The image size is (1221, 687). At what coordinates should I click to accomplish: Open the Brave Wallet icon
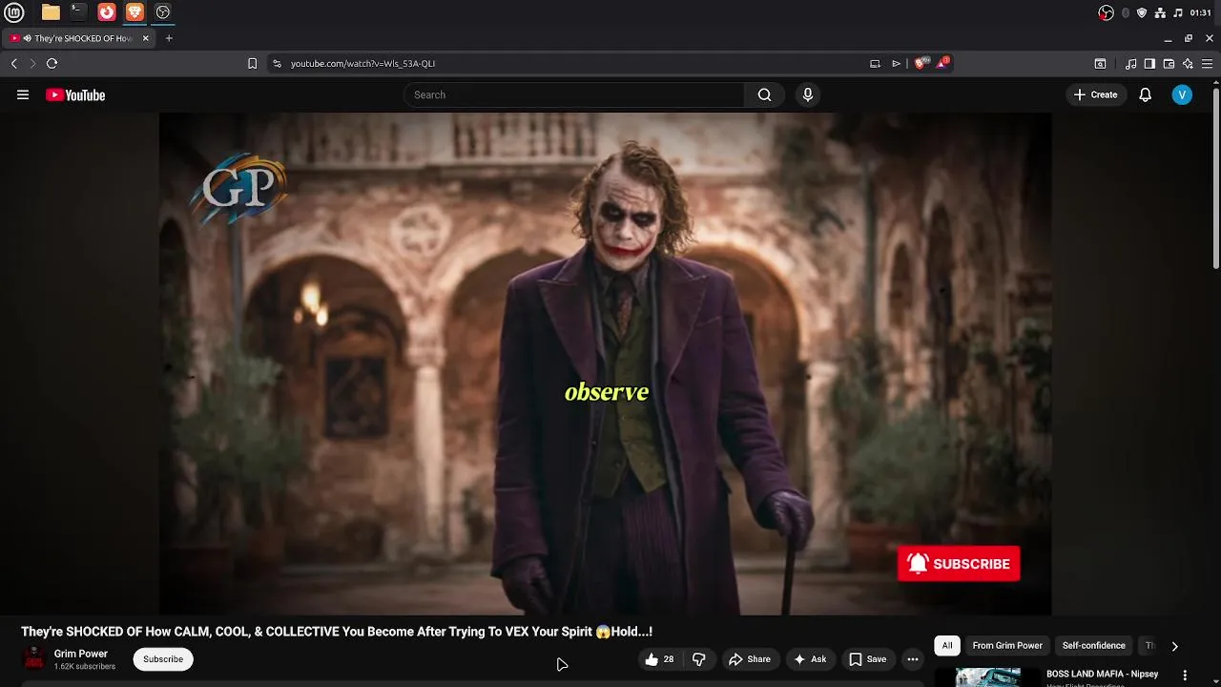coord(1169,64)
